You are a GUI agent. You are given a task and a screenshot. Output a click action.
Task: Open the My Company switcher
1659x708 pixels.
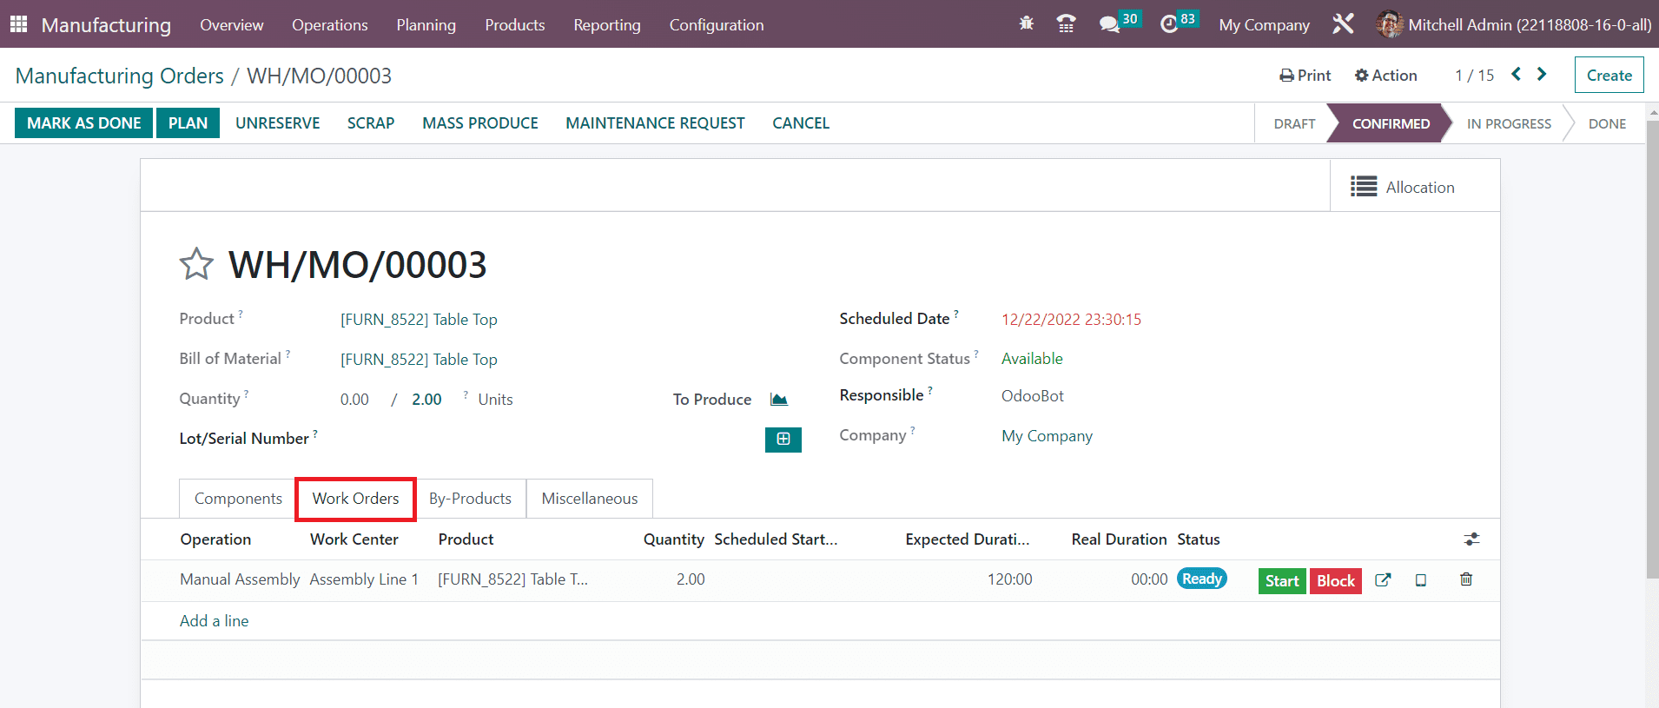point(1264,25)
